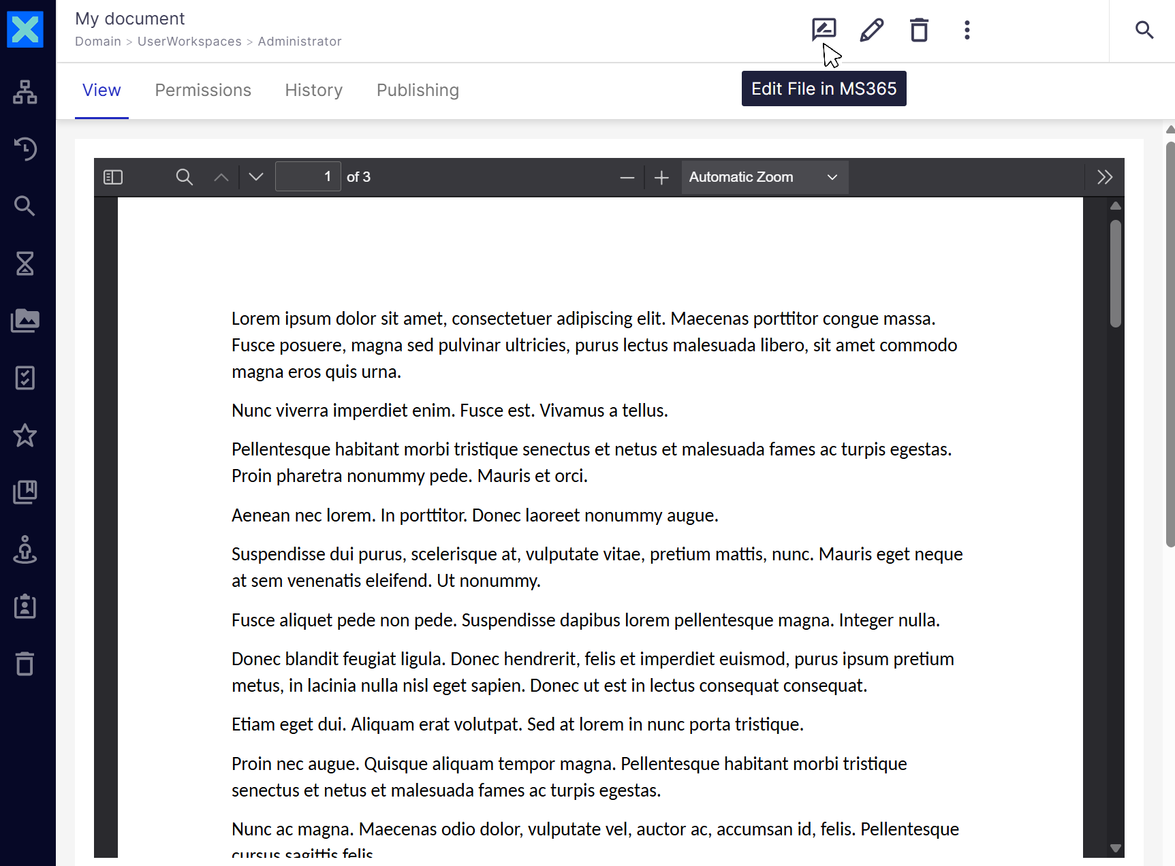Open the tasks checklist icon in sidebar
This screenshot has height=866, width=1175.
25,378
